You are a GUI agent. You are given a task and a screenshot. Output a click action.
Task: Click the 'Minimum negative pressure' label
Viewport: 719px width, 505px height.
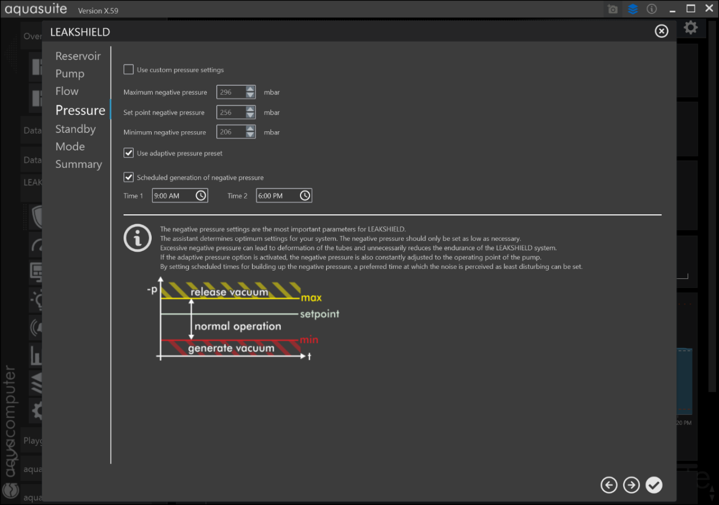[165, 132]
